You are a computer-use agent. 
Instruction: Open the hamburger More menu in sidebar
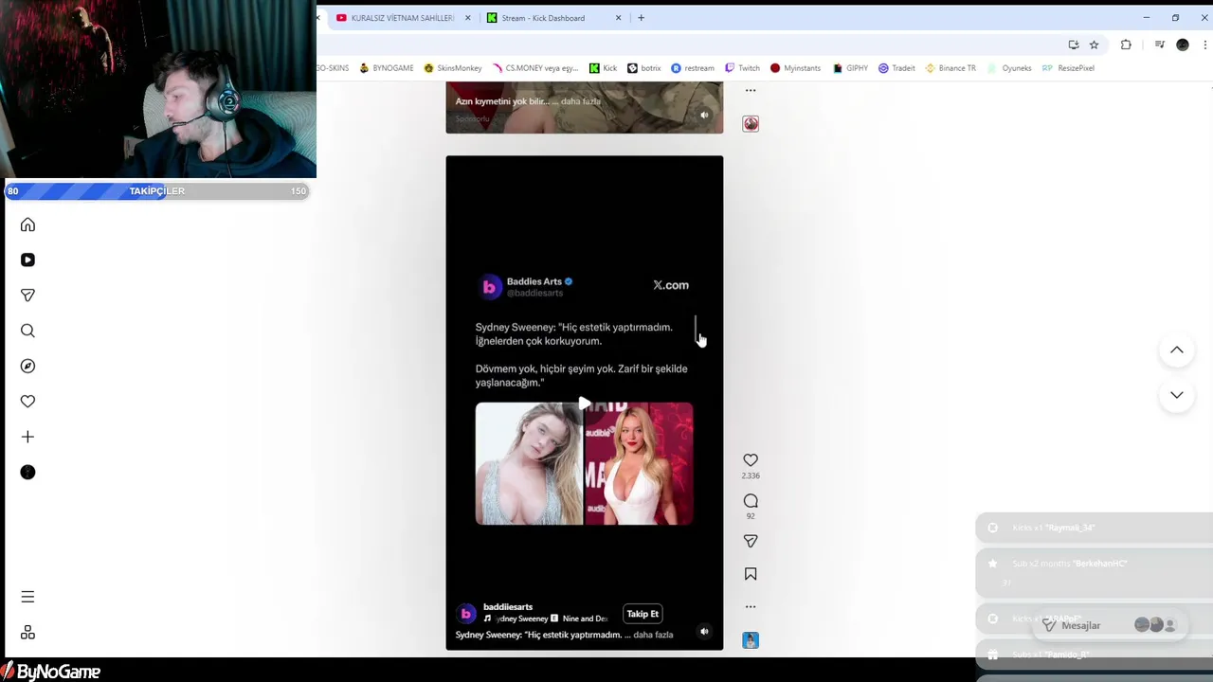27,597
